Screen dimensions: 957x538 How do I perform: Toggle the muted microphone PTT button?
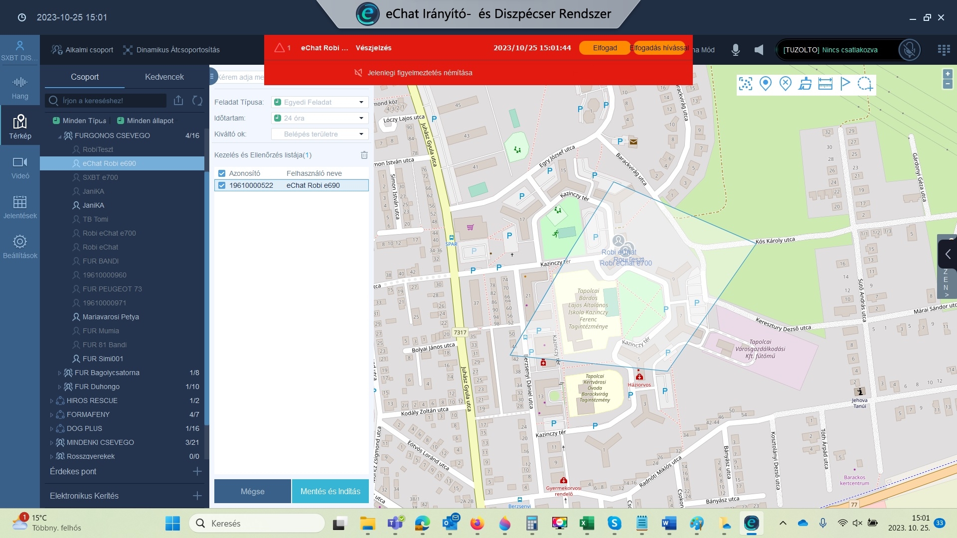click(909, 49)
